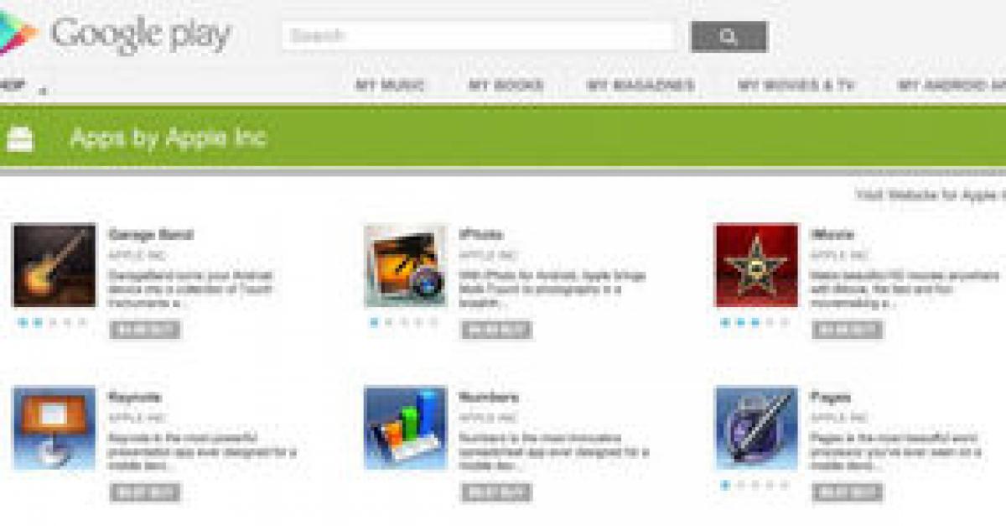Image resolution: width=1006 pixels, height=526 pixels.
Task: Expand the Shop dropdown arrow
Action: [x=42, y=90]
